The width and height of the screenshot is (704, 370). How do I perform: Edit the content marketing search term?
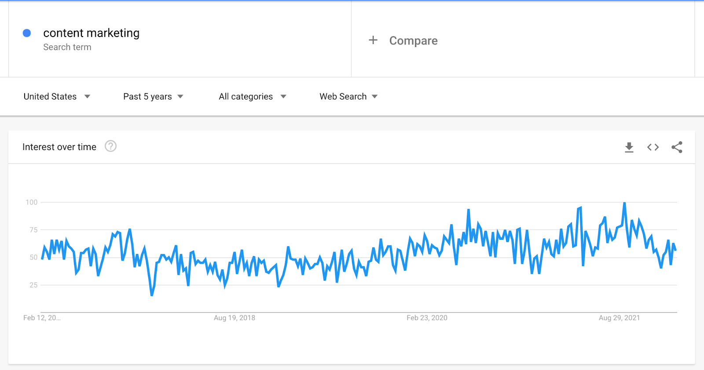pyautogui.click(x=91, y=33)
